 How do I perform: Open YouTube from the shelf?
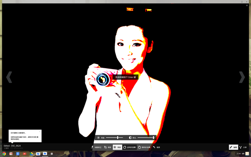click(25, 154)
